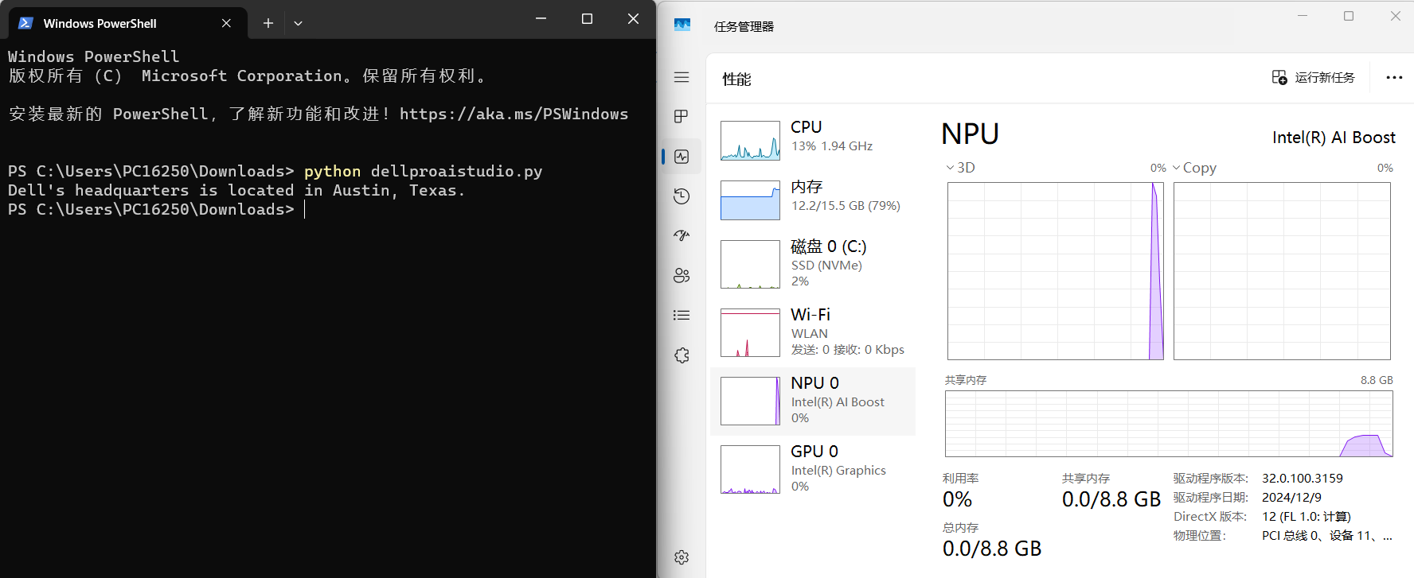Maximize the Task Manager window
This screenshot has height=578, width=1414.
coord(1349,16)
